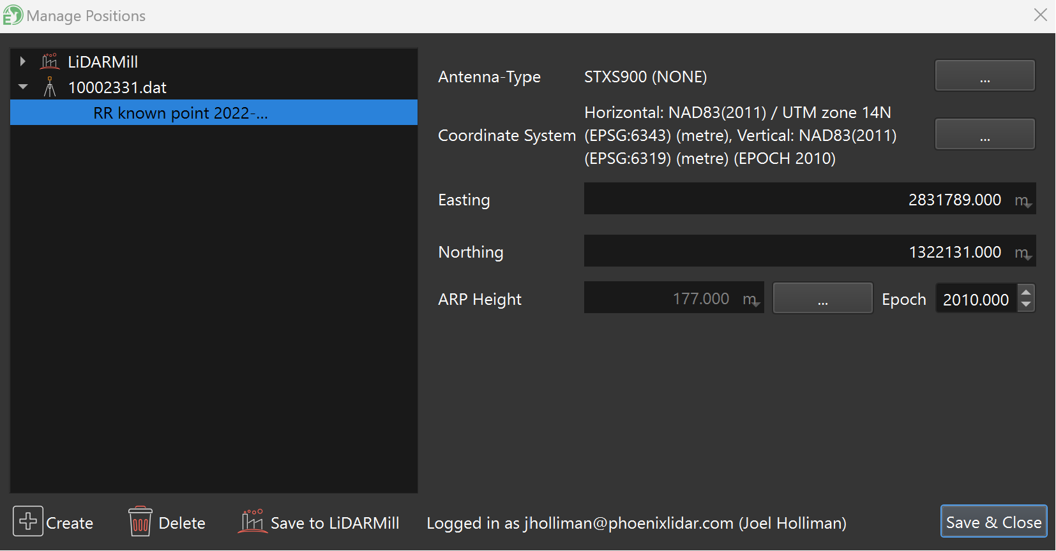This screenshot has height=551, width=1056.
Task: Select the 10002331.dat tree item
Action: pos(117,87)
